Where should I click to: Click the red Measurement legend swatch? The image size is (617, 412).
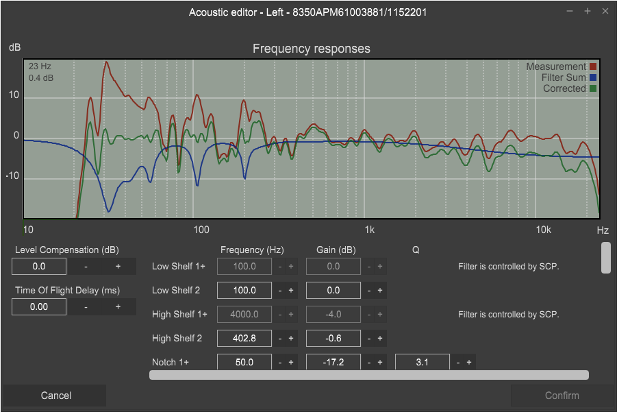click(594, 67)
